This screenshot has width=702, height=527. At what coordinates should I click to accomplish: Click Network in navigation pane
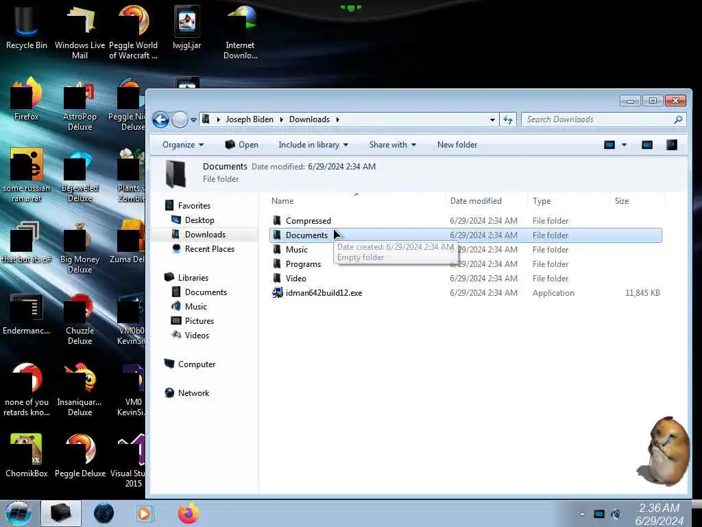coord(193,393)
